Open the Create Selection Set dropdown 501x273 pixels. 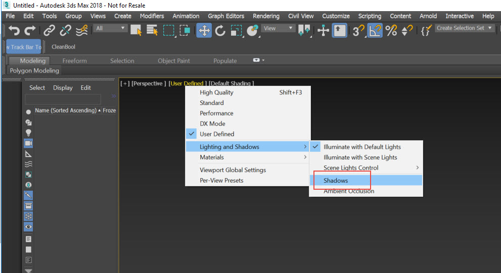(465, 28)
